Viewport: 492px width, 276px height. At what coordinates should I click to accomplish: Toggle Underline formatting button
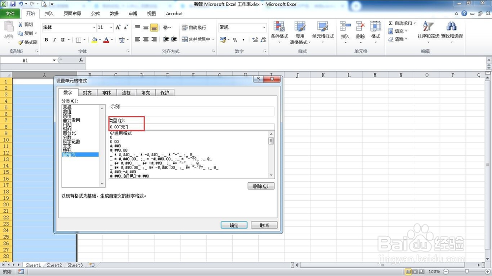63,40
